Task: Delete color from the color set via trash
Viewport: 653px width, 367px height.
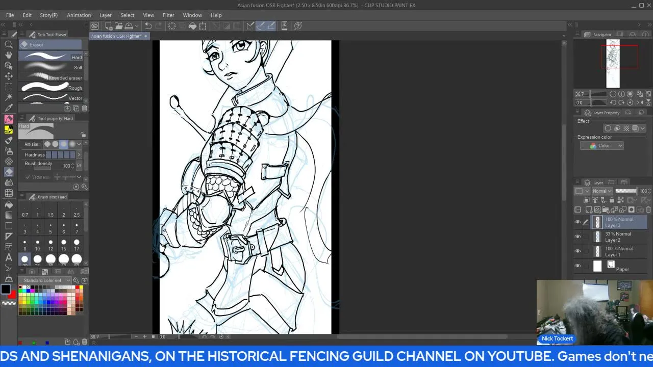Action: (x=84, y=342)
